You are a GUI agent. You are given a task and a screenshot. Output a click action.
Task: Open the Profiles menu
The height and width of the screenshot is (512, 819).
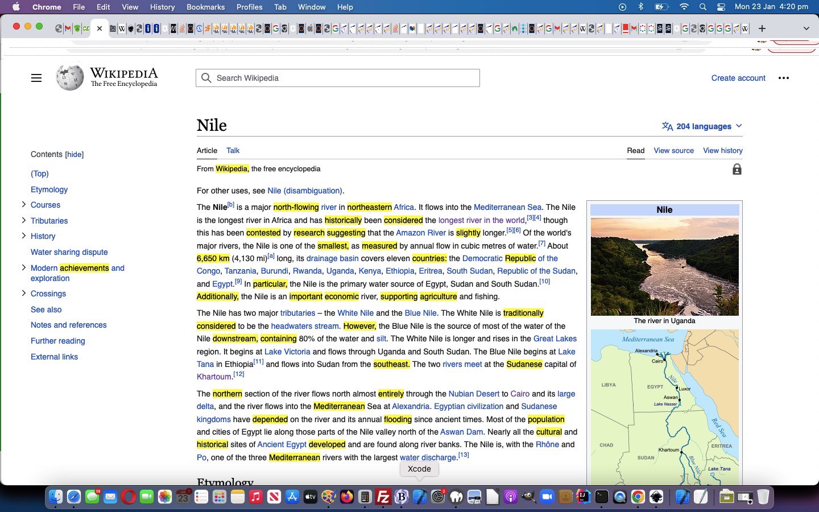click(249, 7)
